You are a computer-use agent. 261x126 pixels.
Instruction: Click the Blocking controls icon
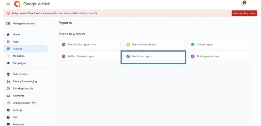[x=8, y=89]
